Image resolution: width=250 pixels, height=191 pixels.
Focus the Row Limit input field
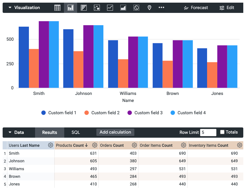(208, 132)
